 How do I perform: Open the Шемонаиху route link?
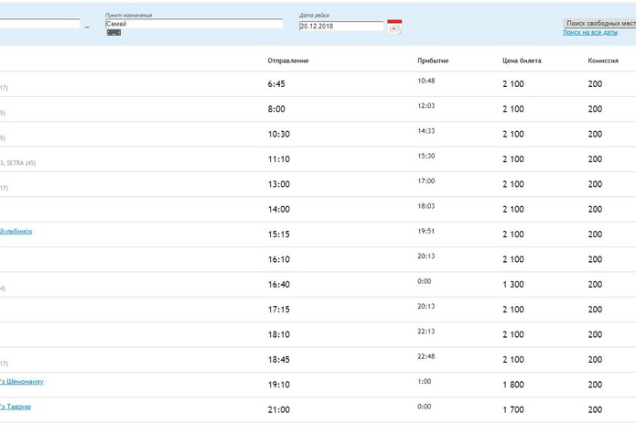tap(21, 382)
